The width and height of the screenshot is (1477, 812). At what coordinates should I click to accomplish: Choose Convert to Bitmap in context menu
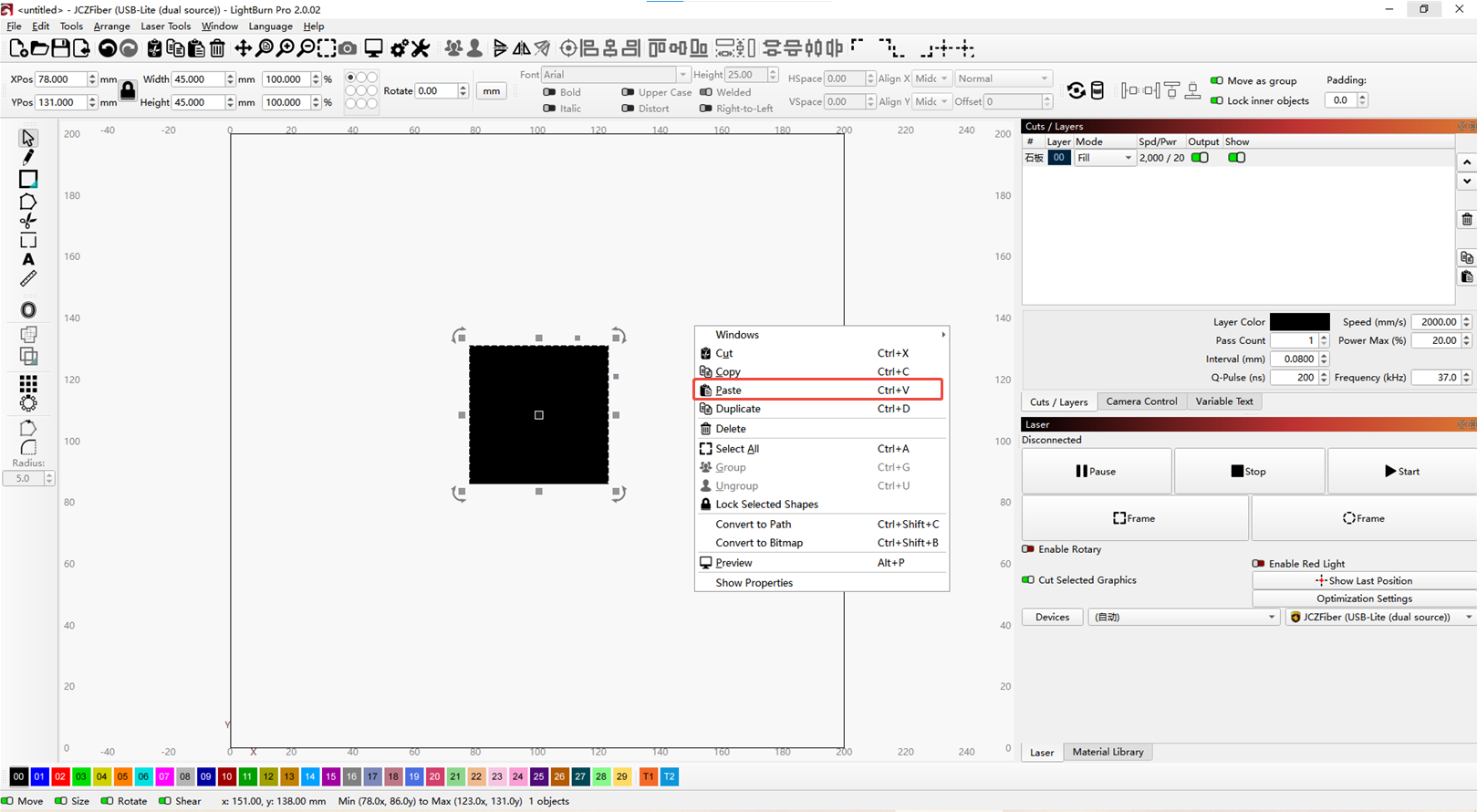[x=821, y=543]
